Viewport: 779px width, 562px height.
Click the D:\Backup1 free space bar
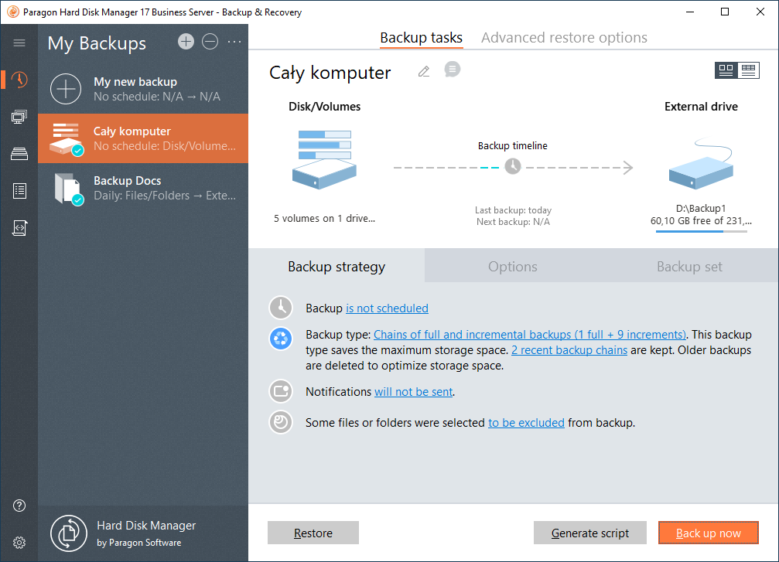tap(702, 231)
